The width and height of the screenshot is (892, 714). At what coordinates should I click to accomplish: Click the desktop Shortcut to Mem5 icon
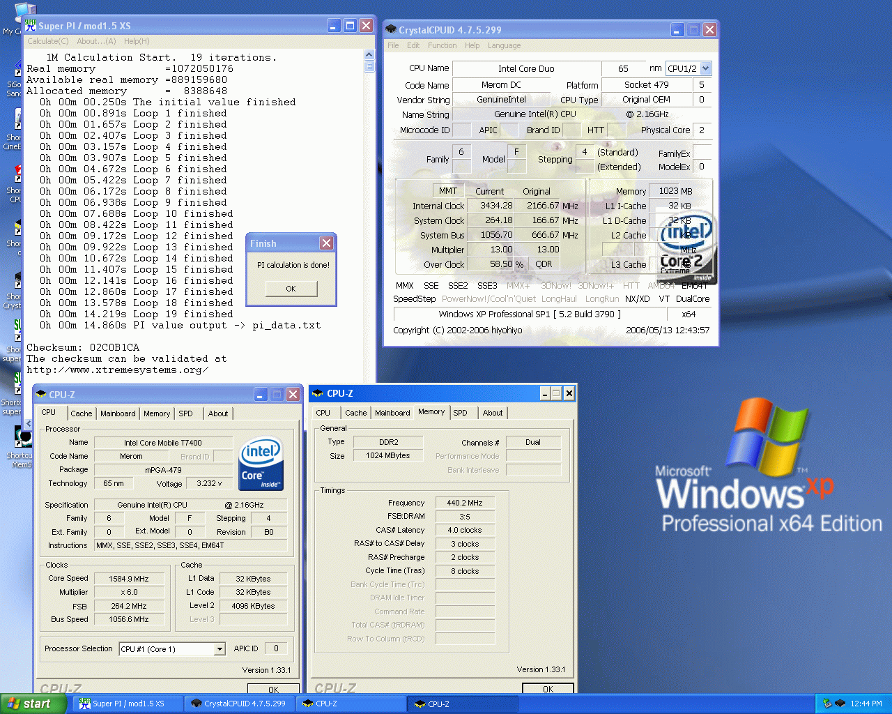(x=21, y=446)
